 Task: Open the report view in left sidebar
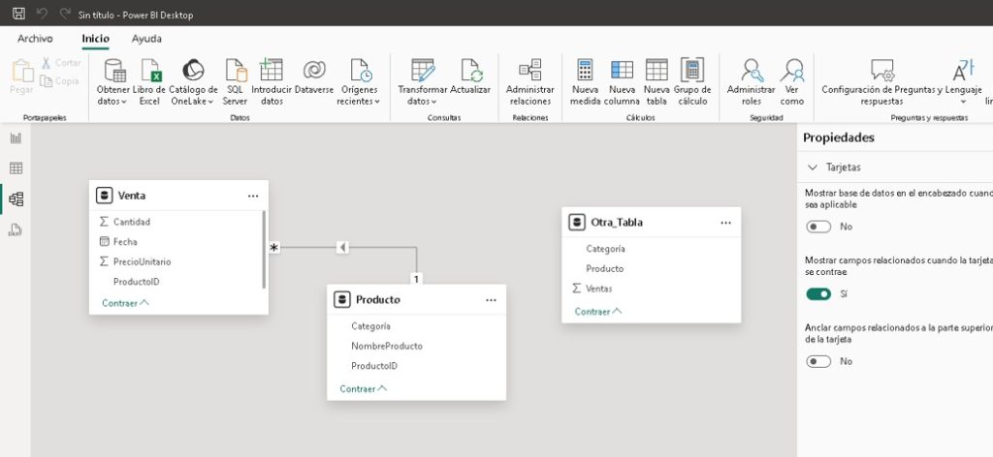tap(16, 138)
